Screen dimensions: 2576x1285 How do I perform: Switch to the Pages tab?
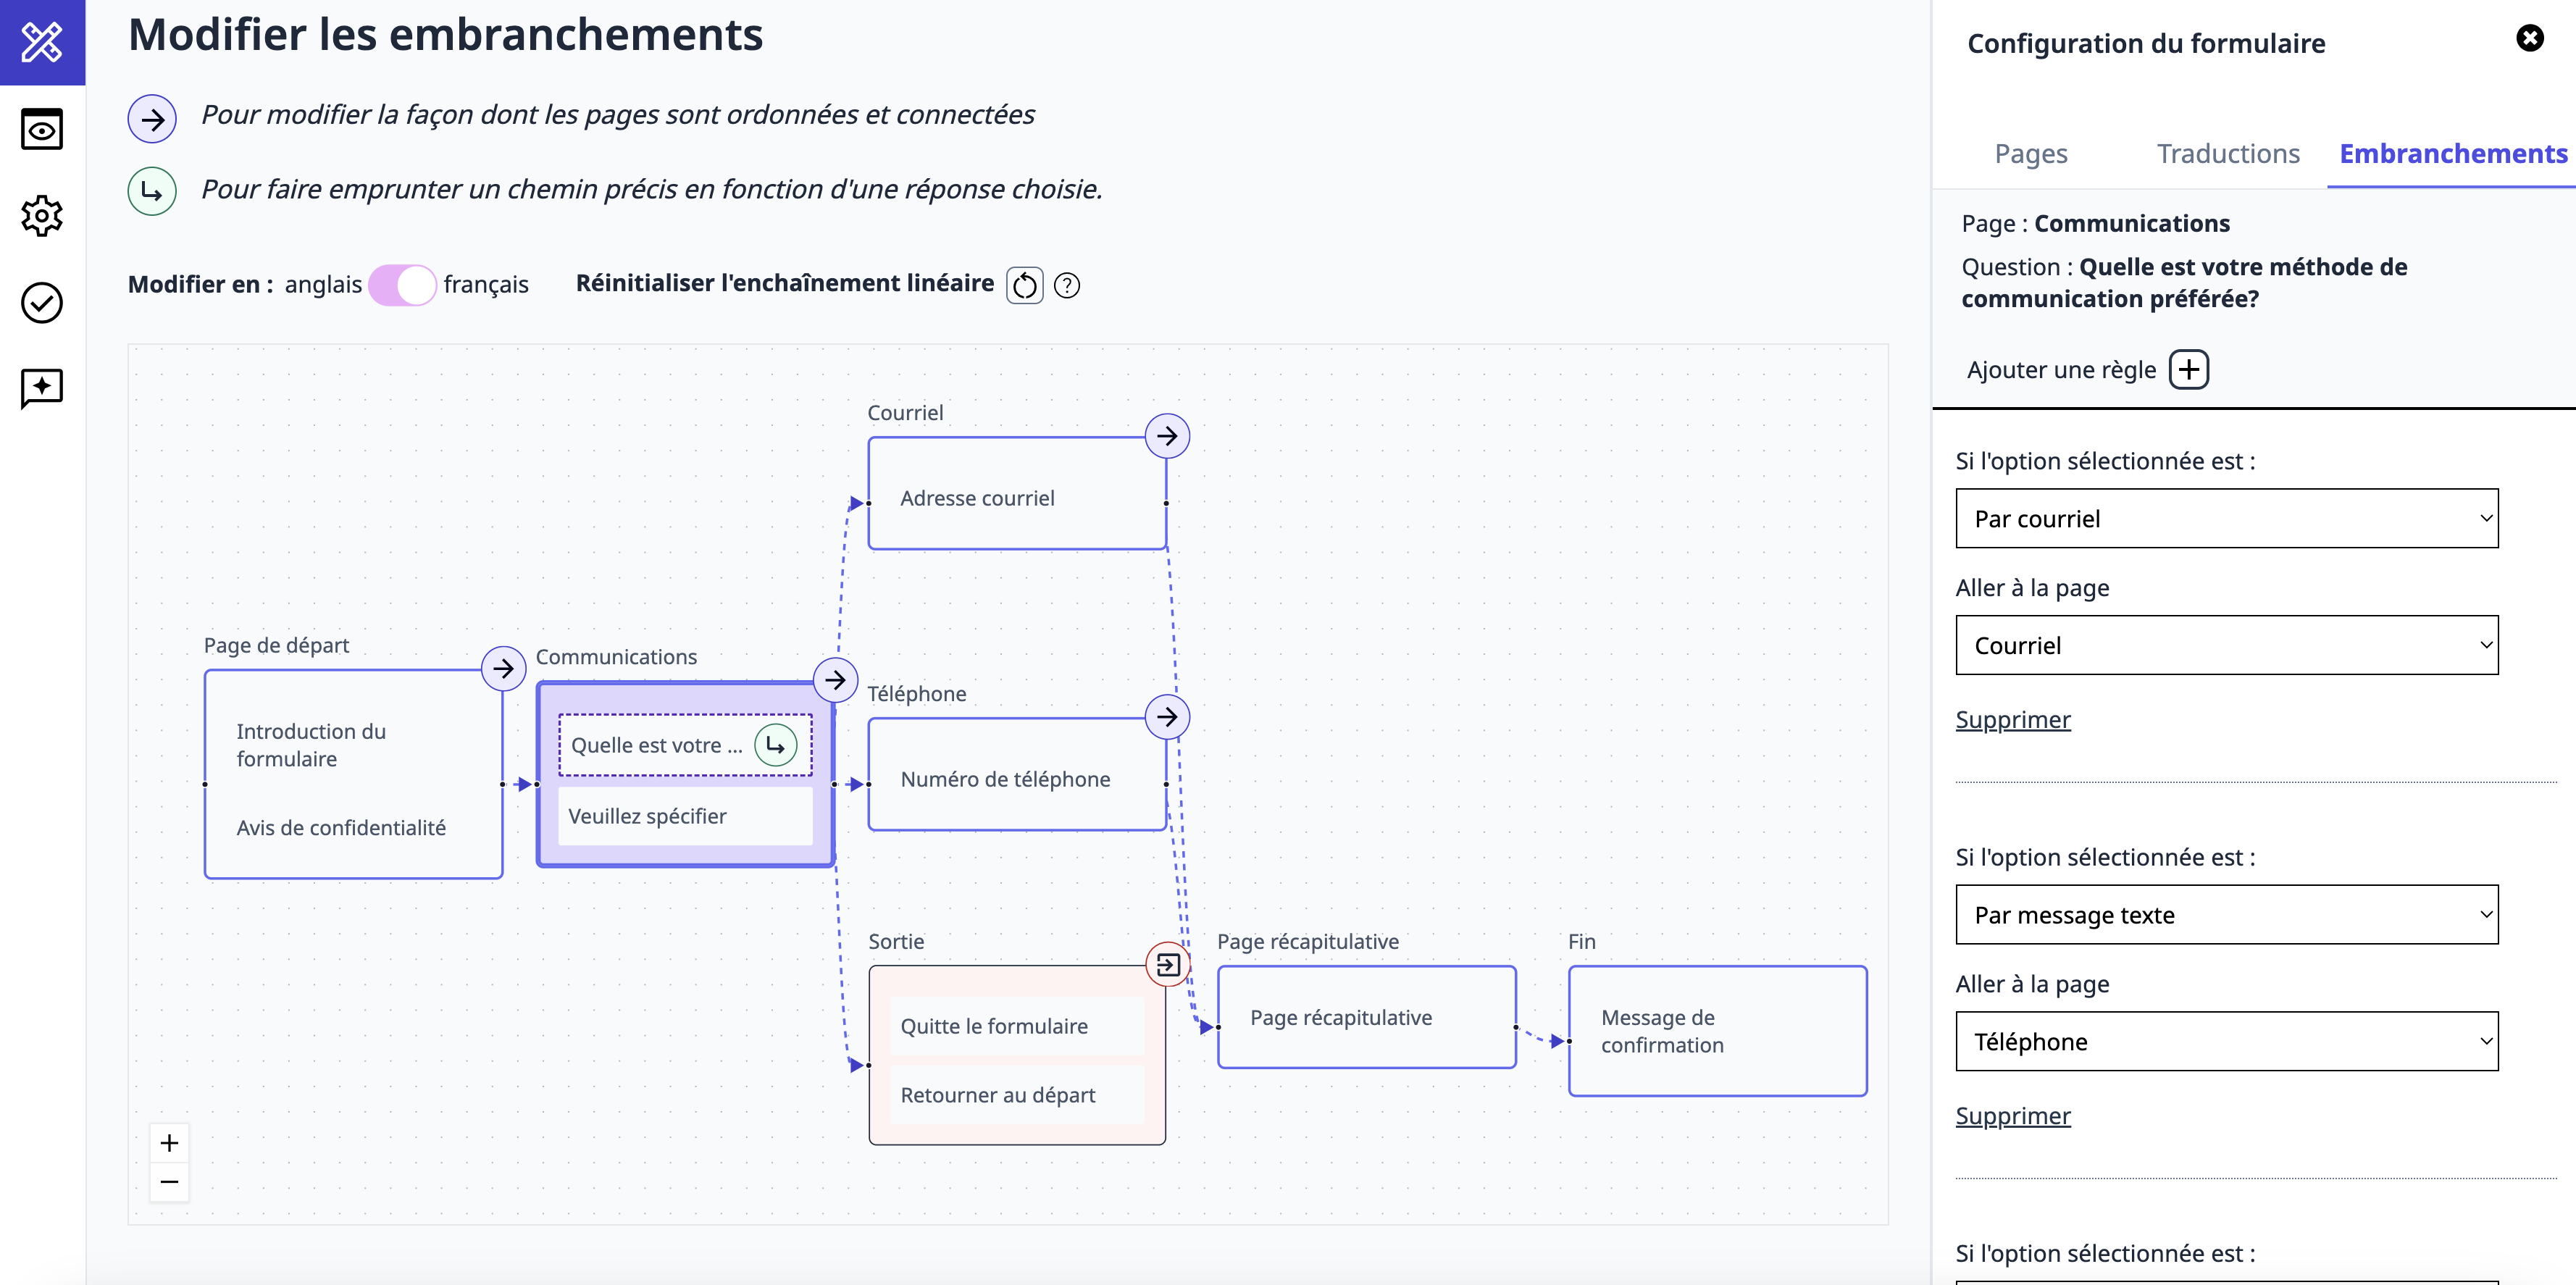click(x=2031, y=153)
